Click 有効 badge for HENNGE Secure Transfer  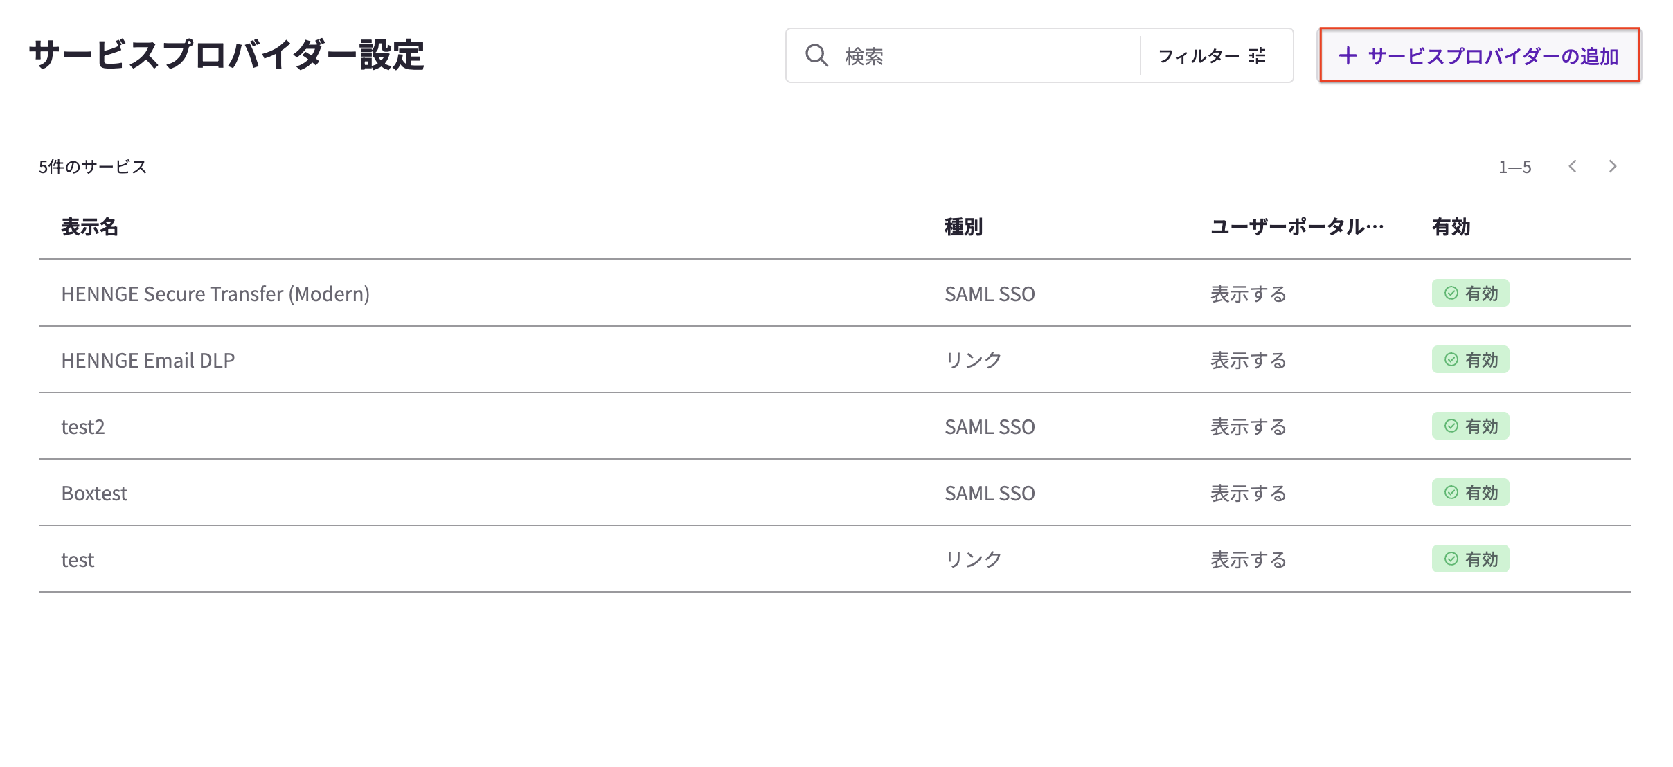click(1471, 294)
